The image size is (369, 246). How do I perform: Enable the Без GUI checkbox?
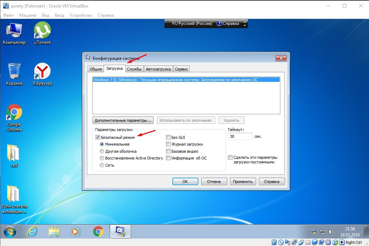(168, 137)
